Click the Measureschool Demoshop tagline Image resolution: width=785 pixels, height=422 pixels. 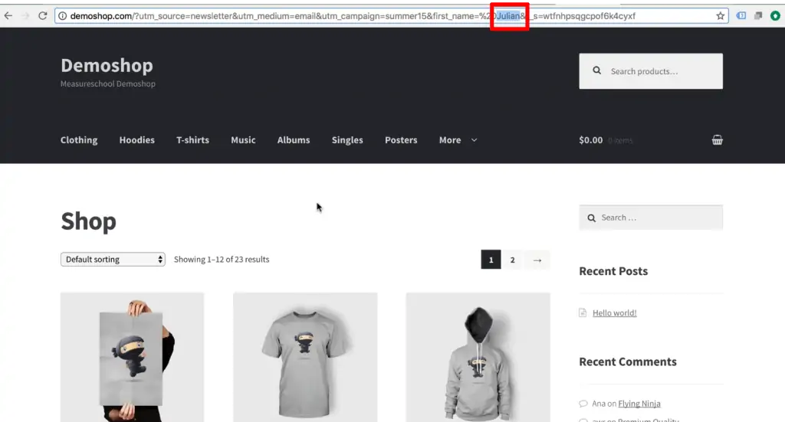pos(107,83)
